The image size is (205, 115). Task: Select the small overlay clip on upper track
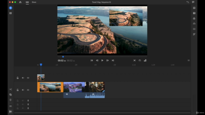41,77
